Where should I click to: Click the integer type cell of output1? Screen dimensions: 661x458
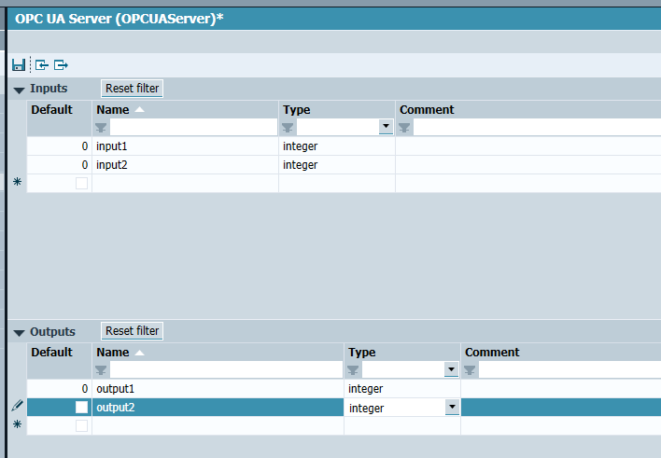(402, 388)
